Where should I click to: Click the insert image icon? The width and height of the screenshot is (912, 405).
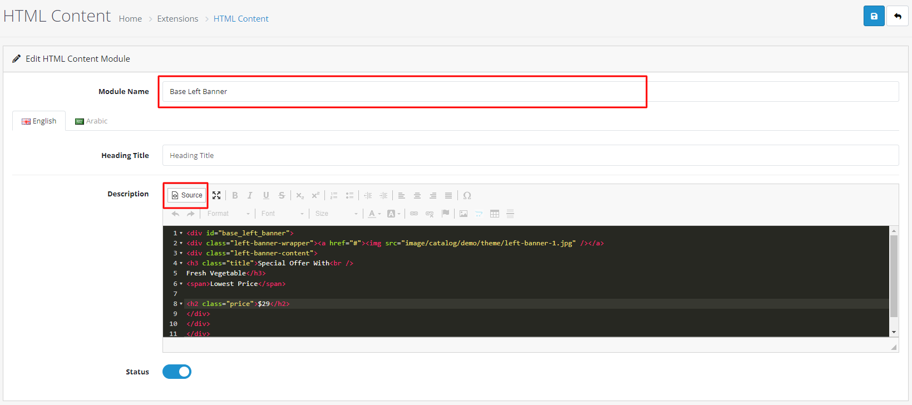pyautogui.click(x=463, y=214)
